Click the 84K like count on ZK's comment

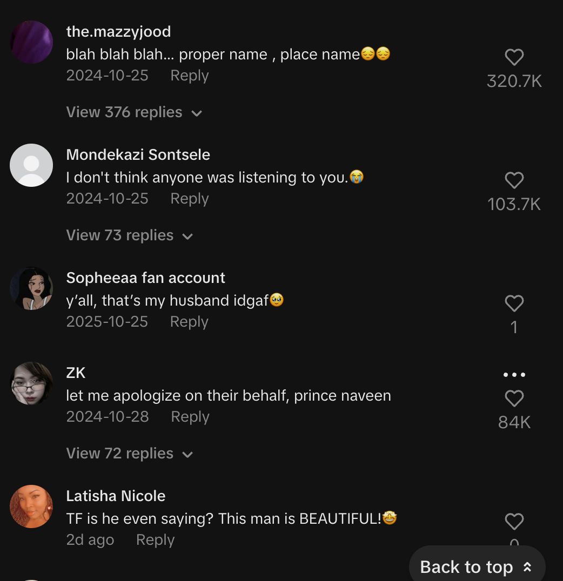click(514, 422)
